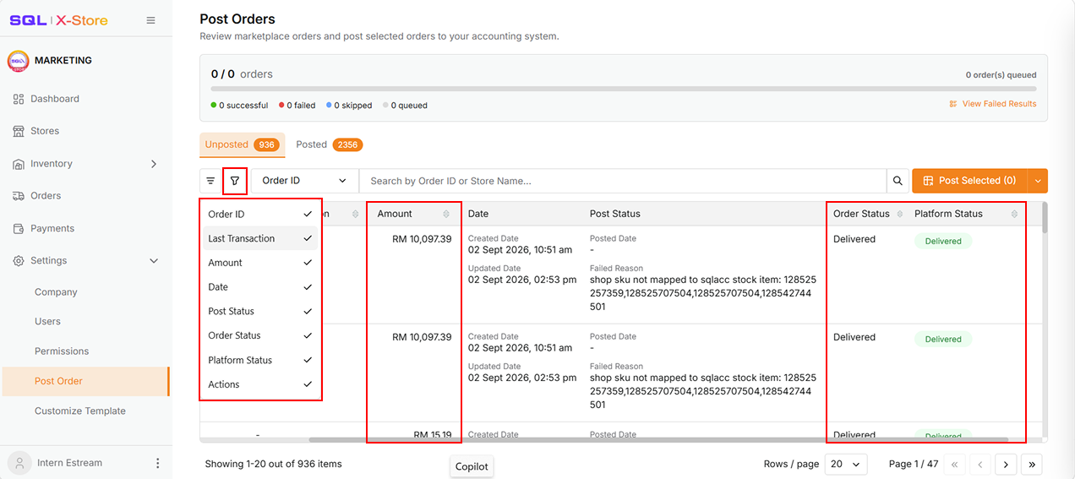Click the 936 unposted count badge
The image size is (1075, 479).
[x=267, y=145]
